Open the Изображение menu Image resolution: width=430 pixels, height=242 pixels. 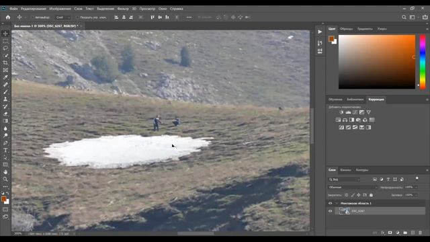(60, 9)
